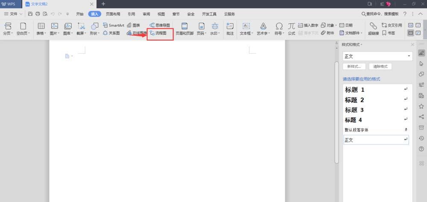427x202 pixels.
Task: Expand the quick access toolbar customize arrow
Action: coord(67,14)
